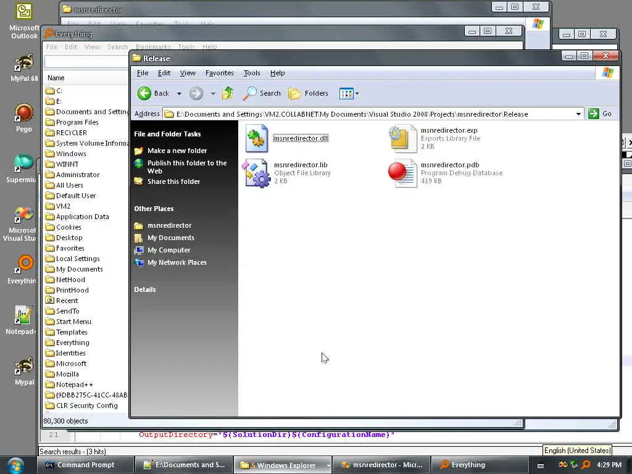Open the Back history dropdown arrow
The height and width of the screenshot is (474, 632).
point(180,94)
